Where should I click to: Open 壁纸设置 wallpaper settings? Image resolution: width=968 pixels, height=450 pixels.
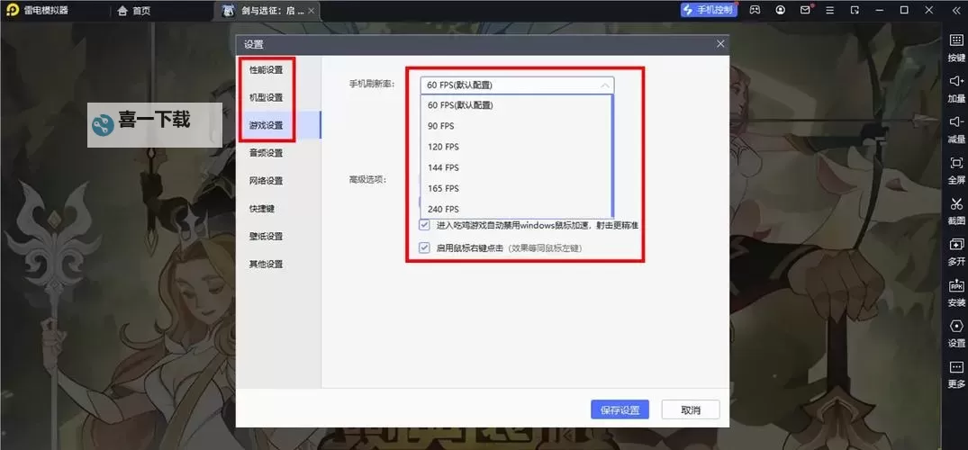266,237
